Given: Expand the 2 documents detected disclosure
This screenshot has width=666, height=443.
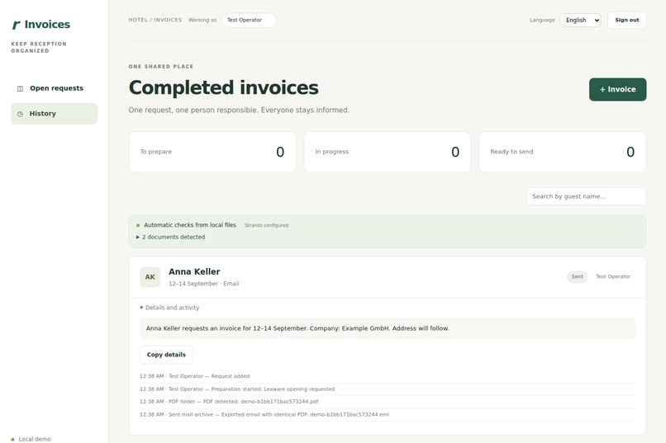Looking at the screenshot, I should [x=171, y=237].
